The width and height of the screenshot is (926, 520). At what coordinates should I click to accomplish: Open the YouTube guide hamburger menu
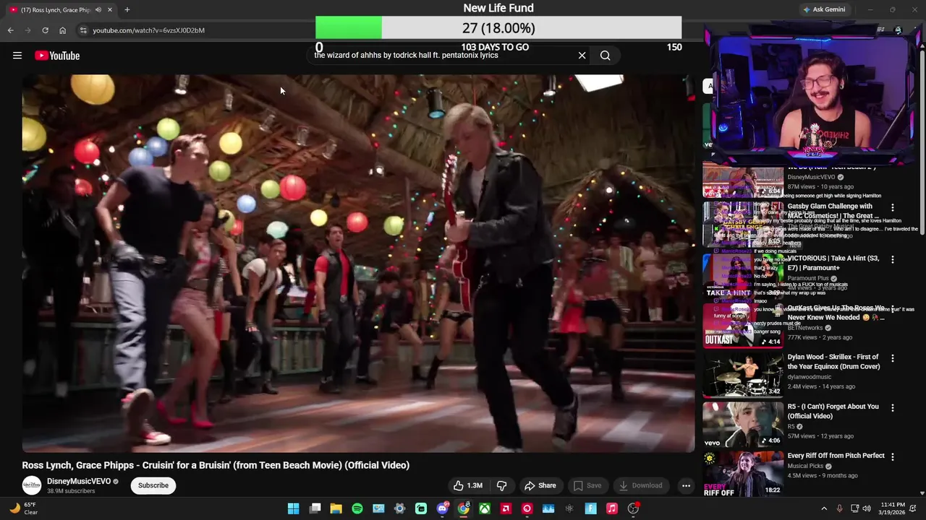(17, 56)
